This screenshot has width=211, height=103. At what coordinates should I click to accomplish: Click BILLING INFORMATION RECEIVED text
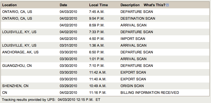pyautogui.click(x=150, y=92)
